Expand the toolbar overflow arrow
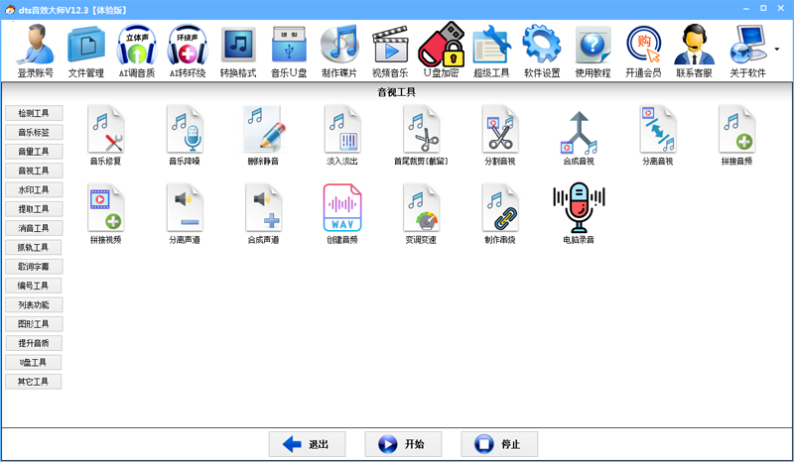 point(777,50)
